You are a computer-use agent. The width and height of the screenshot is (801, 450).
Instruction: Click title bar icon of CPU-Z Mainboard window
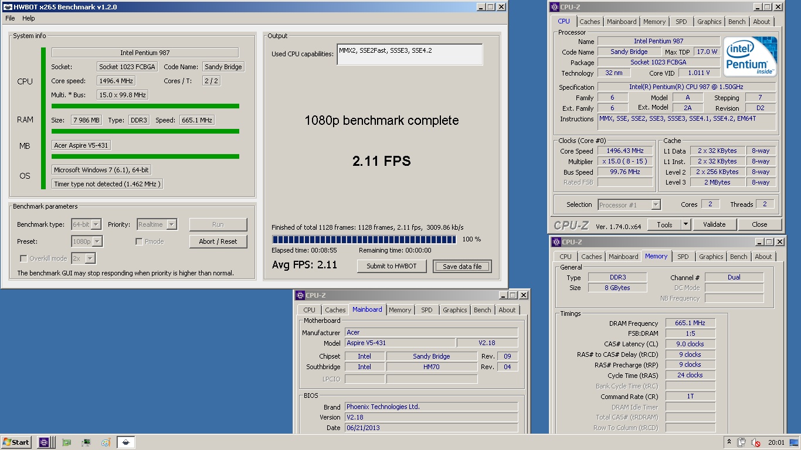300,295
